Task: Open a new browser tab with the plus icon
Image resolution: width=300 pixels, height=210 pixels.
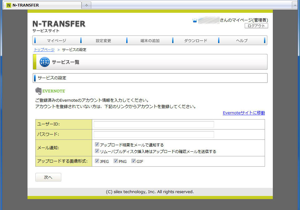Action: [x=86, y=5]
